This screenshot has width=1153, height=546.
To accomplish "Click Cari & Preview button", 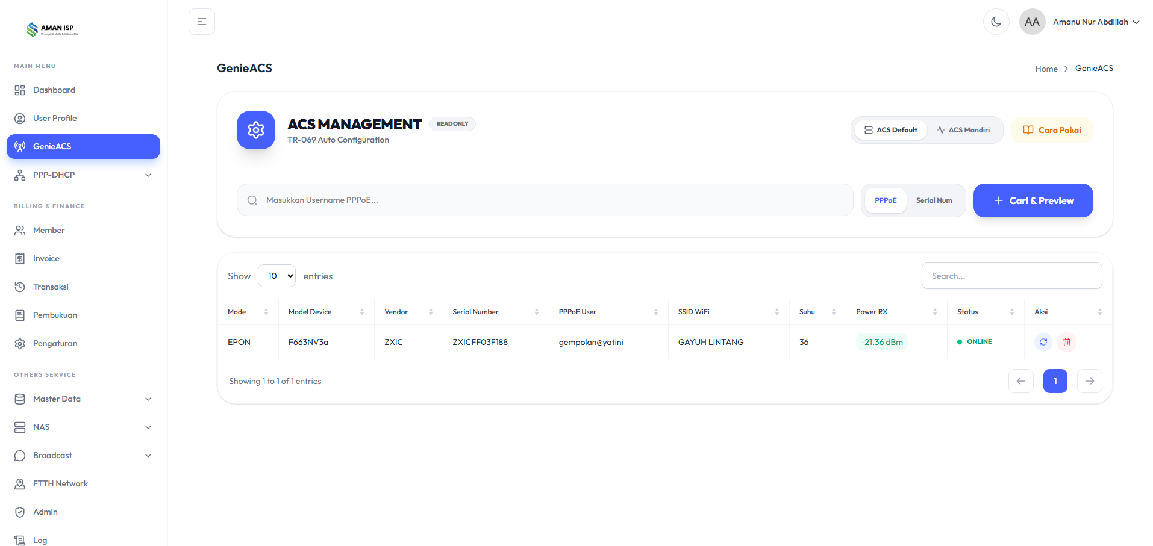I will click(1033, 200).
